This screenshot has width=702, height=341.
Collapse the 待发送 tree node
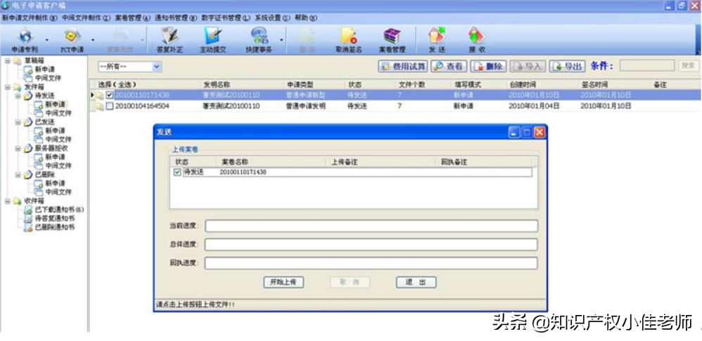point(18,96)
